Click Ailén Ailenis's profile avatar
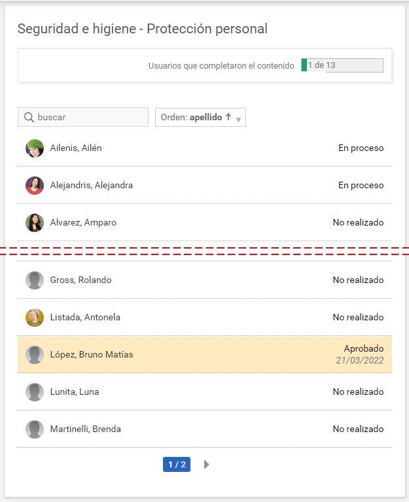Viewport: 409px width, 502px height. tap(35, 148)
